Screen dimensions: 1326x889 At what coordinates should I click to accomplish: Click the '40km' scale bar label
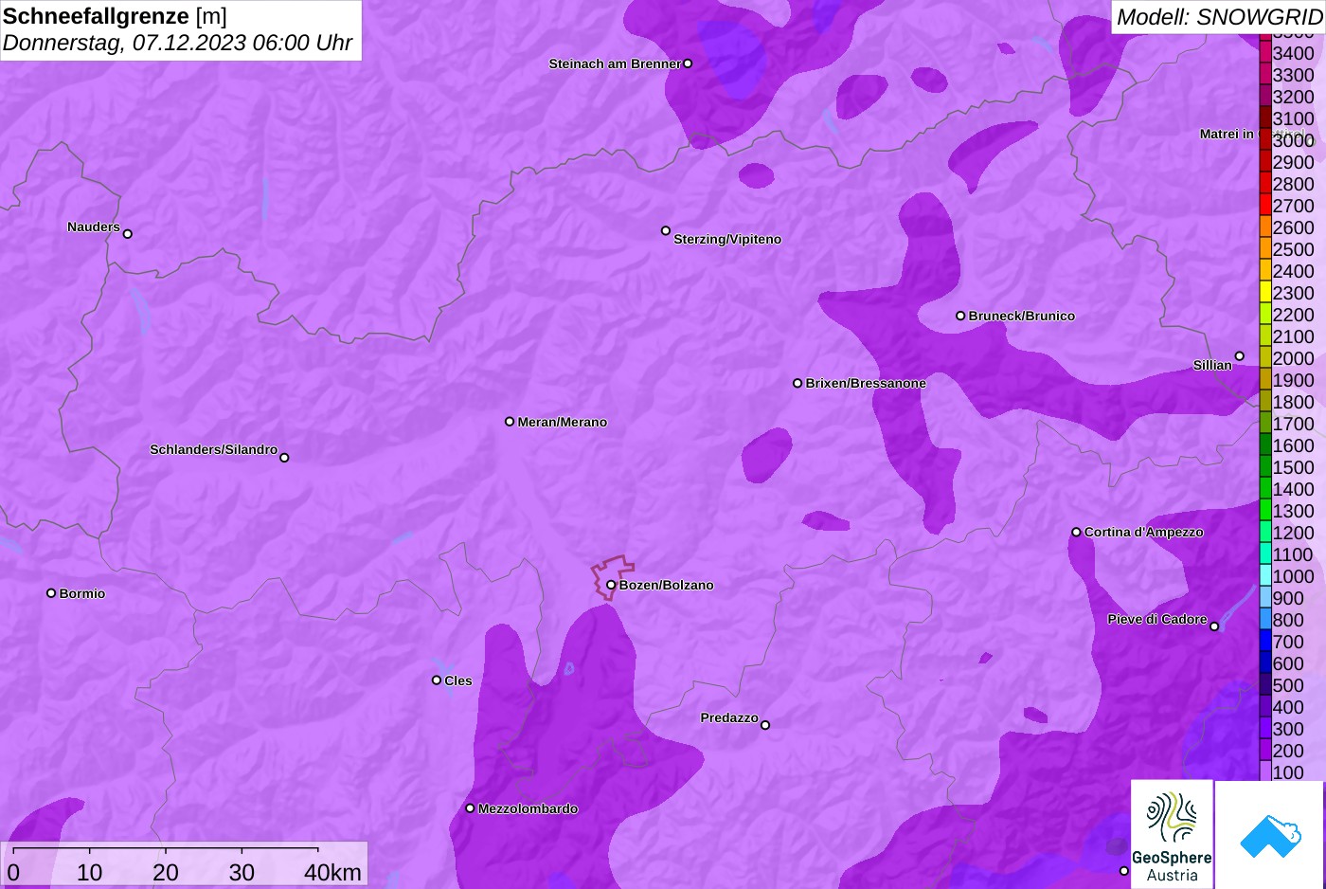point(332,872)
